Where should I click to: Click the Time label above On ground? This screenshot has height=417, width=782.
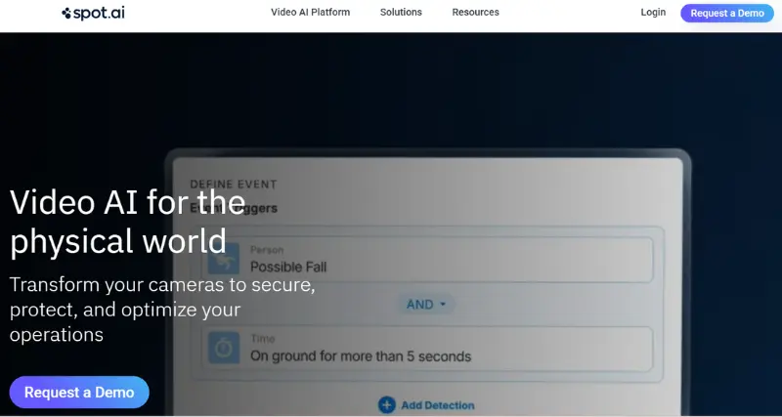click(262, 338)
